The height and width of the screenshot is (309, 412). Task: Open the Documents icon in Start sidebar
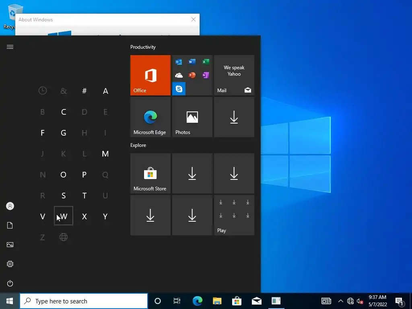(x=10, y=225)
